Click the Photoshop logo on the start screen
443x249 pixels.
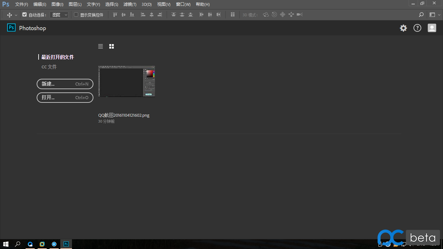pyautogui.click(x=11, y=28)
